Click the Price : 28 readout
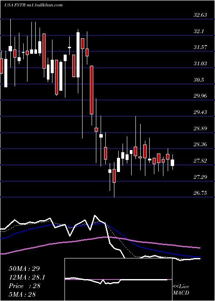This screenshot has height=301, width=215. 25,286
